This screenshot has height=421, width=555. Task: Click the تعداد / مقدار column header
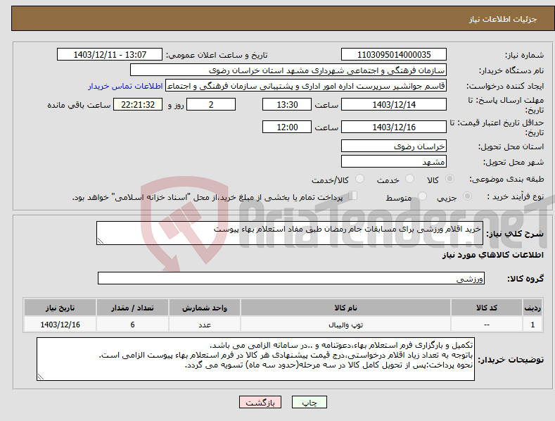coord(132,308)
